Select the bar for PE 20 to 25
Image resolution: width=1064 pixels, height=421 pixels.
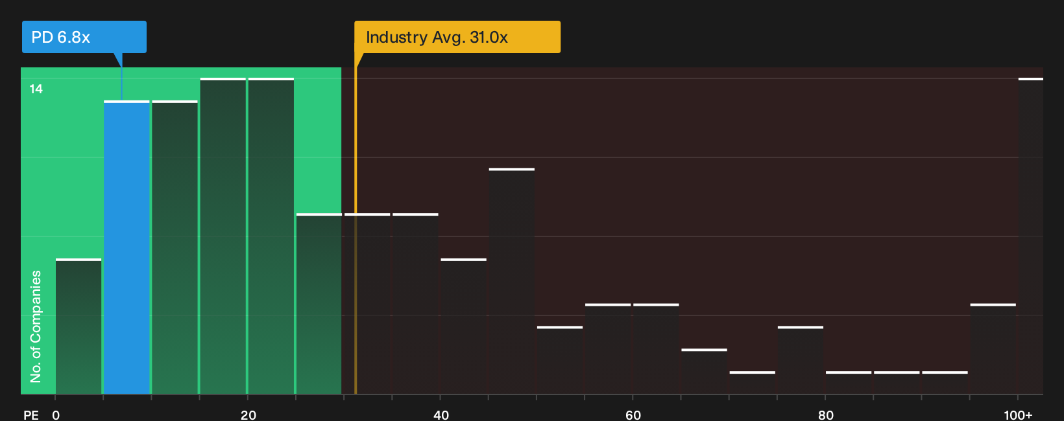(271, 236)
